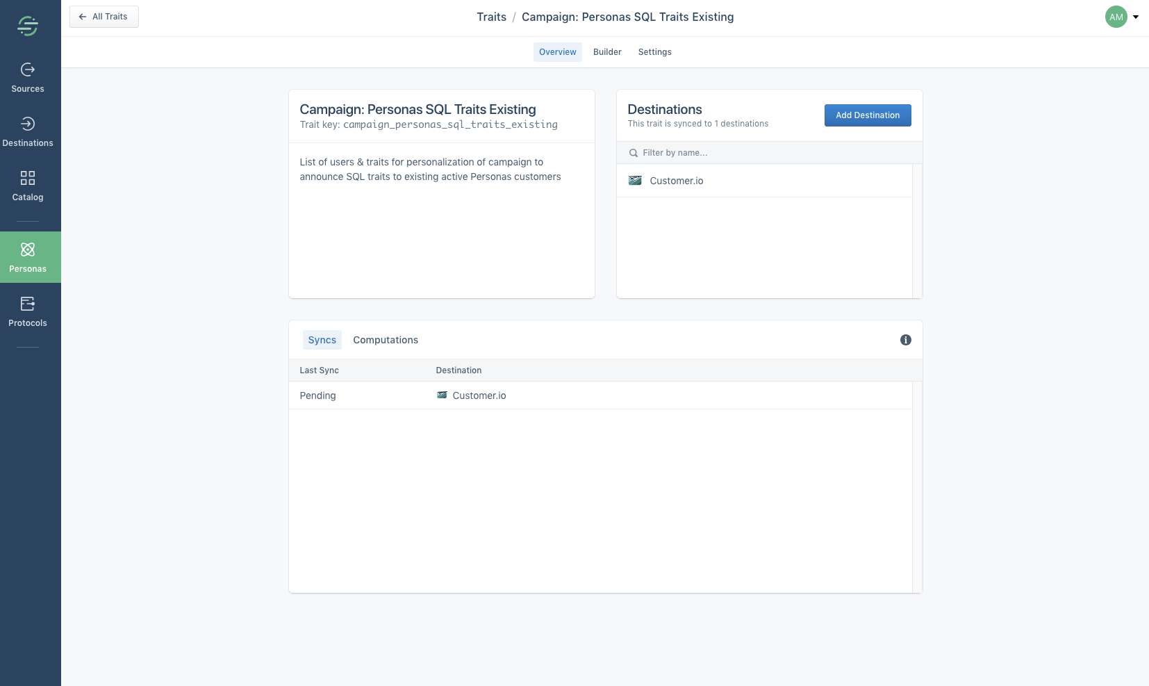Open the Catalog from the sidebar
The image size is (1149, 686).
[28, 185]
